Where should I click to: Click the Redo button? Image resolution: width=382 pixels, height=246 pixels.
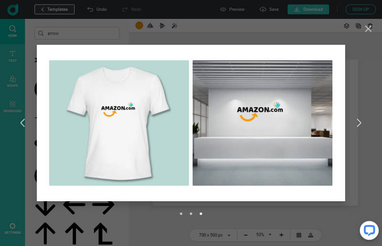tap(132, 9)
